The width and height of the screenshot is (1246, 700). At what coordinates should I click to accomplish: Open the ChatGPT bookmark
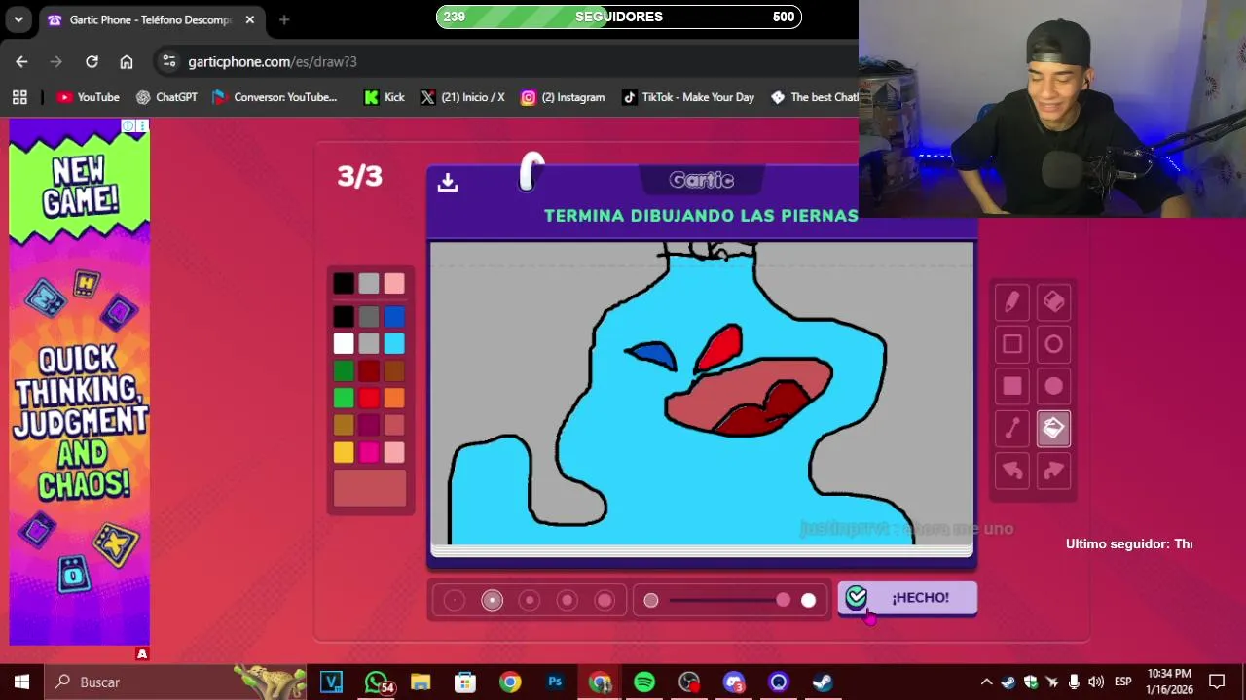click(166, 97)
